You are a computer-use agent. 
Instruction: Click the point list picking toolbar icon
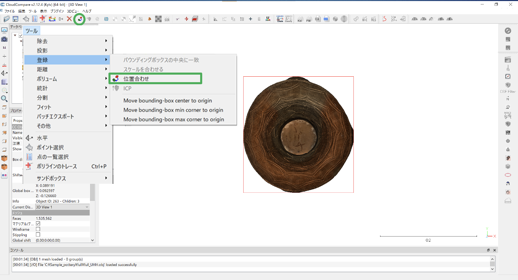[x=35, y=19]
